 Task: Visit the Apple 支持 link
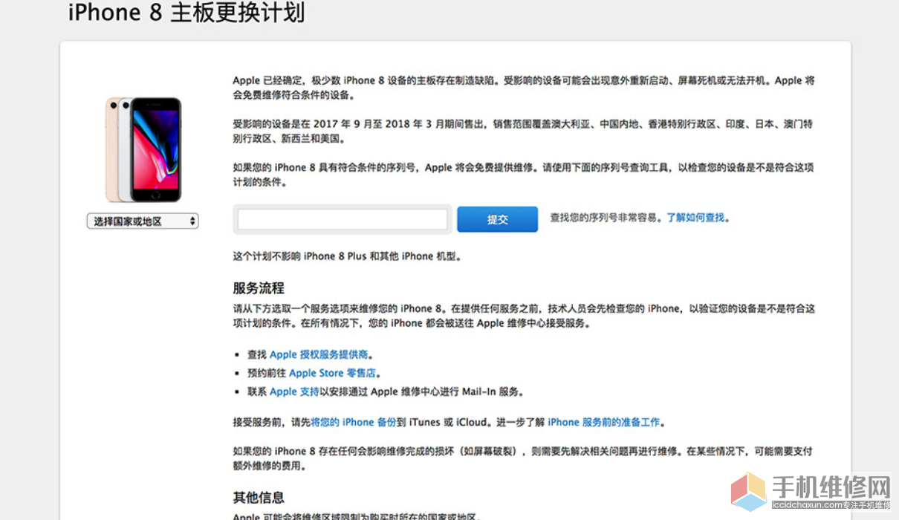(294, 391)
